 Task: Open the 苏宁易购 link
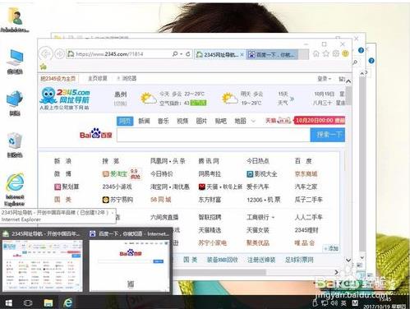[117, 200]
